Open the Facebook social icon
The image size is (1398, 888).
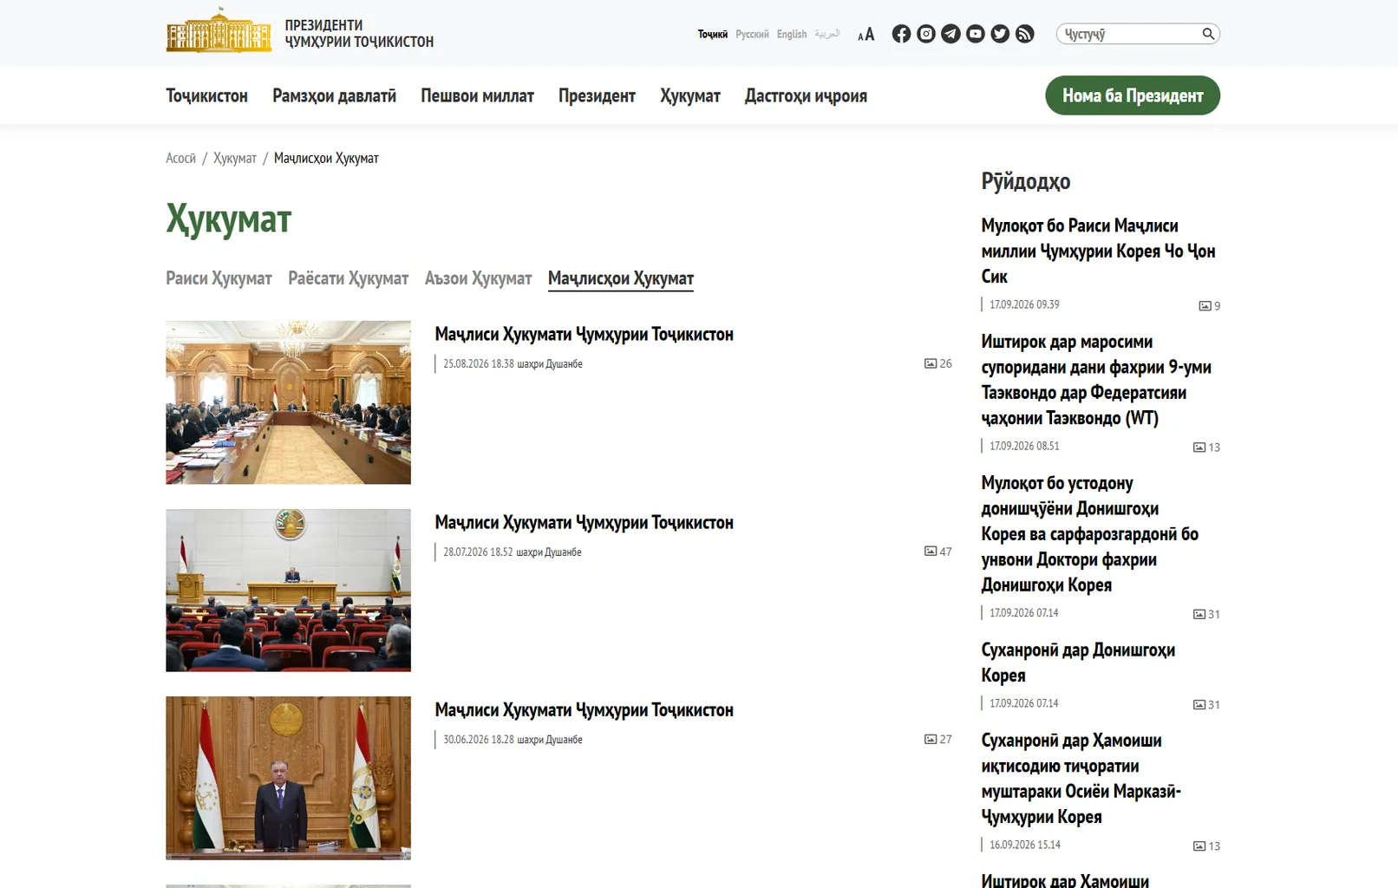[901, 34]
